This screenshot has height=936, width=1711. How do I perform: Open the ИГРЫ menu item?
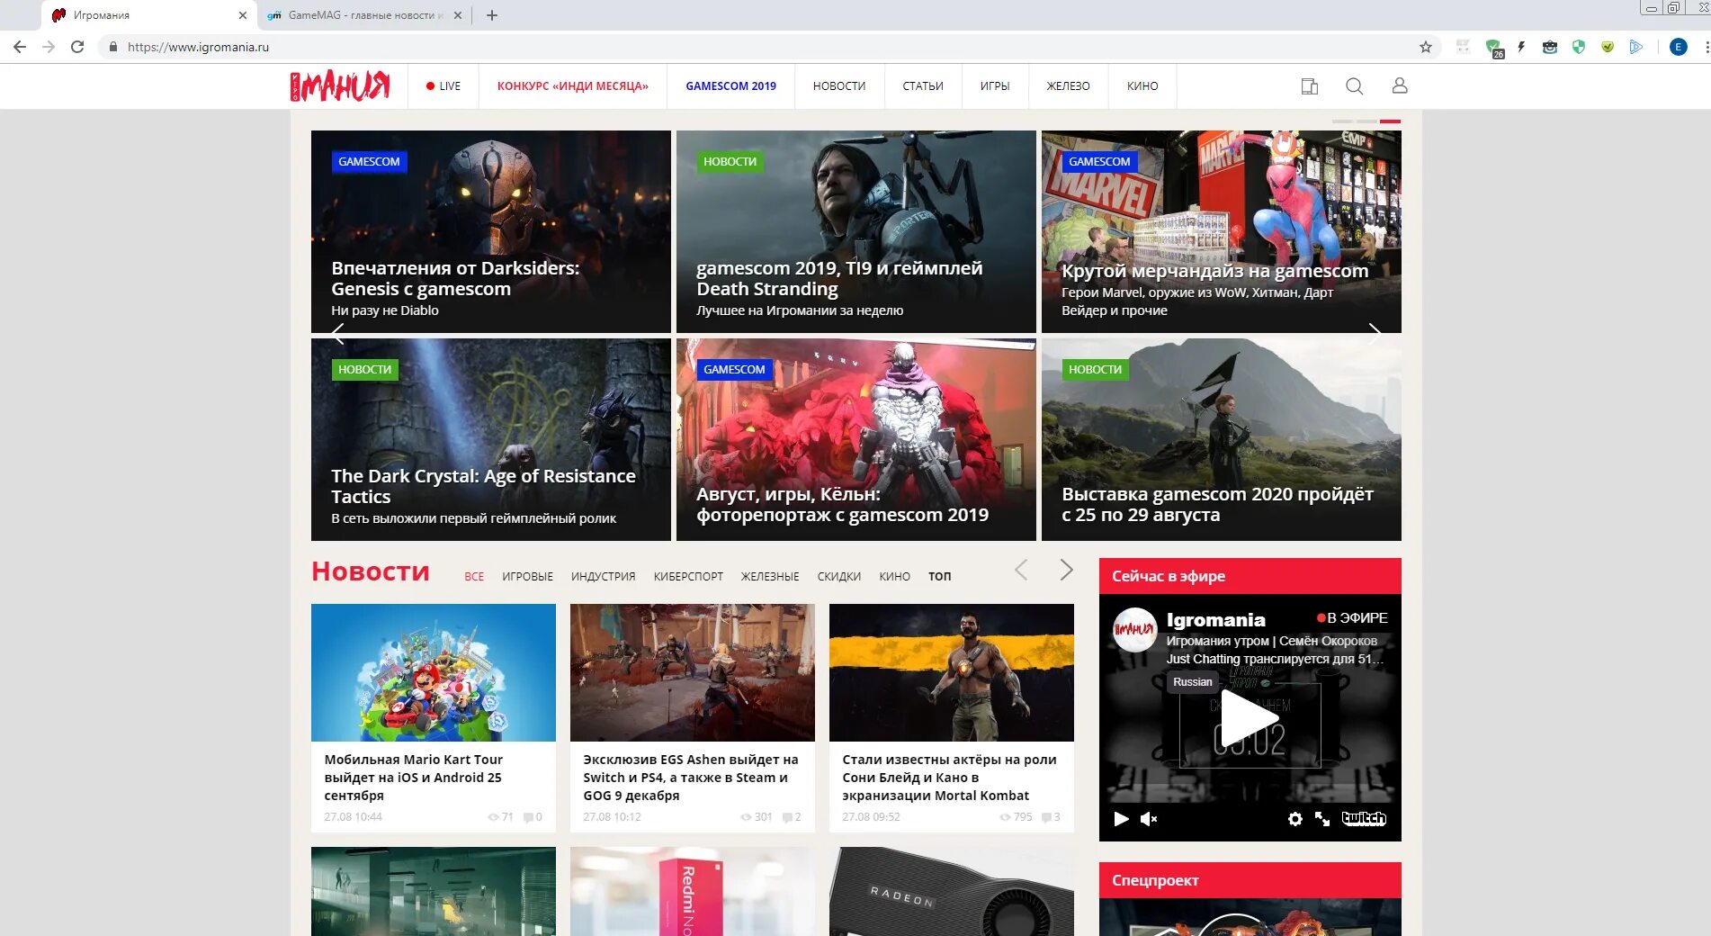point(995,86)
